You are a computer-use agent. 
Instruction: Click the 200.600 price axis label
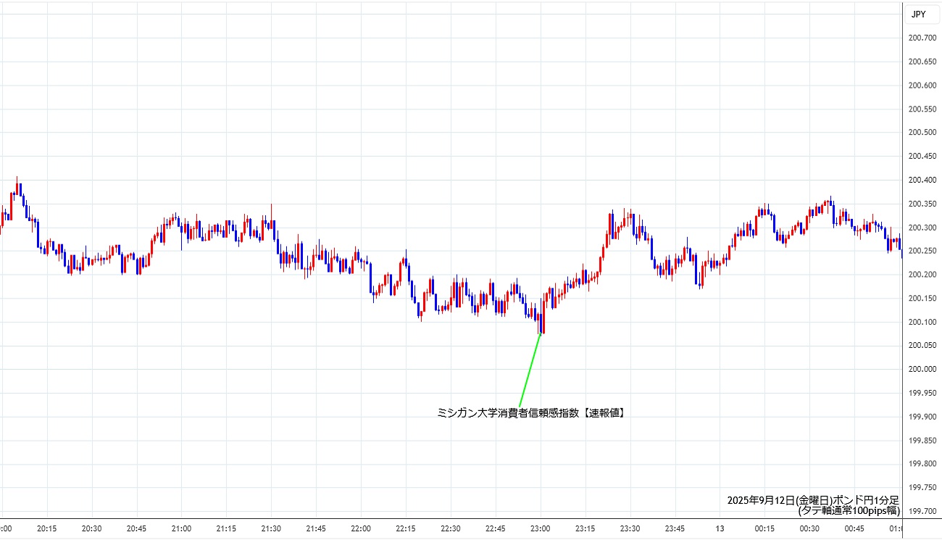(x=921, y=86)
